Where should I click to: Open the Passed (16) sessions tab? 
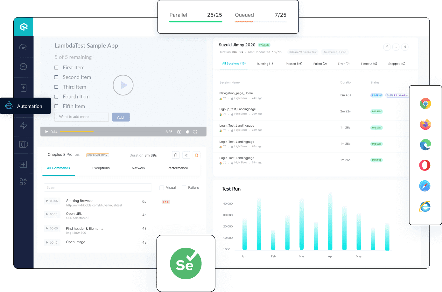[x=294, y=64]
